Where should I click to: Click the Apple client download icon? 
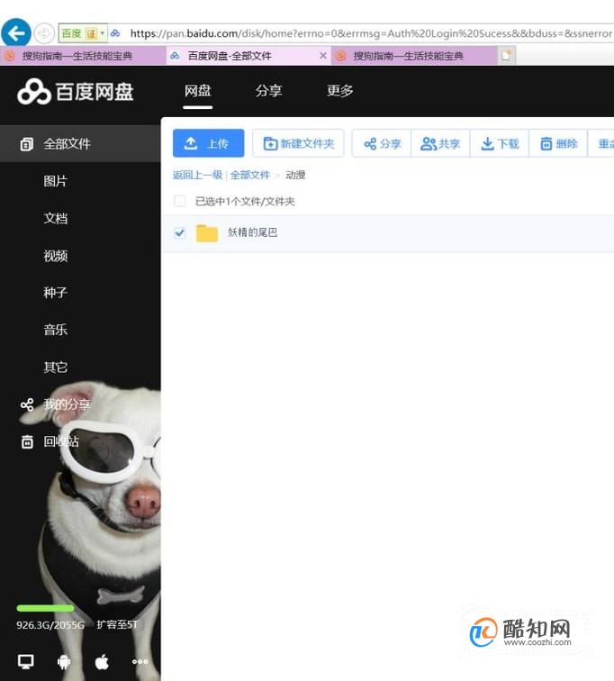coord(102,661)
